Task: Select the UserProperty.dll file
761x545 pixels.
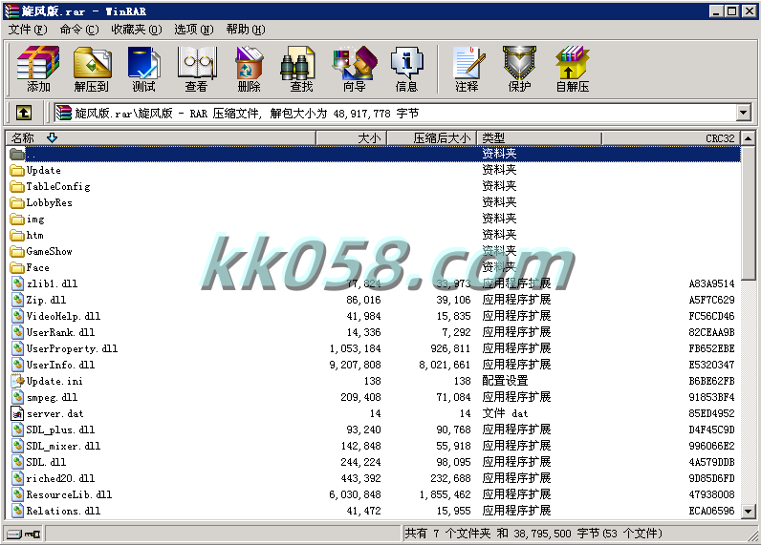Action: (374, 348)
